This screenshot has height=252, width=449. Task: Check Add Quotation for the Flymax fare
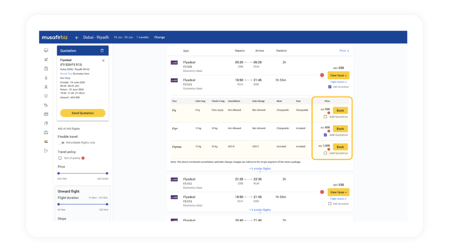coord(325,153)
